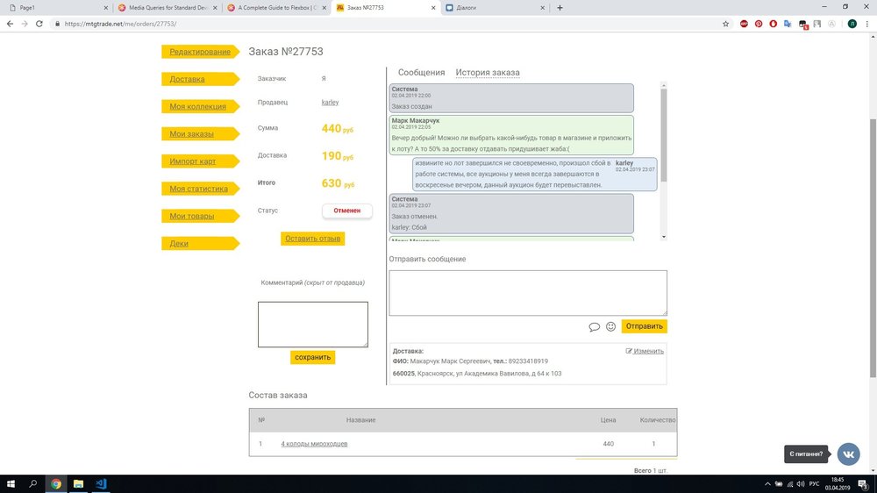Click the message history scrollbar down arrow

(x=664, y=237)
